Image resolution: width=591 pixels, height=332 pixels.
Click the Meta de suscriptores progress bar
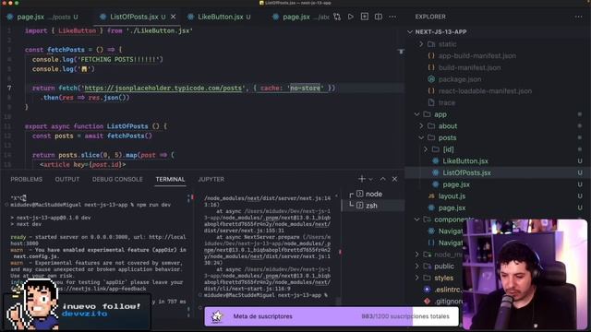332,316
